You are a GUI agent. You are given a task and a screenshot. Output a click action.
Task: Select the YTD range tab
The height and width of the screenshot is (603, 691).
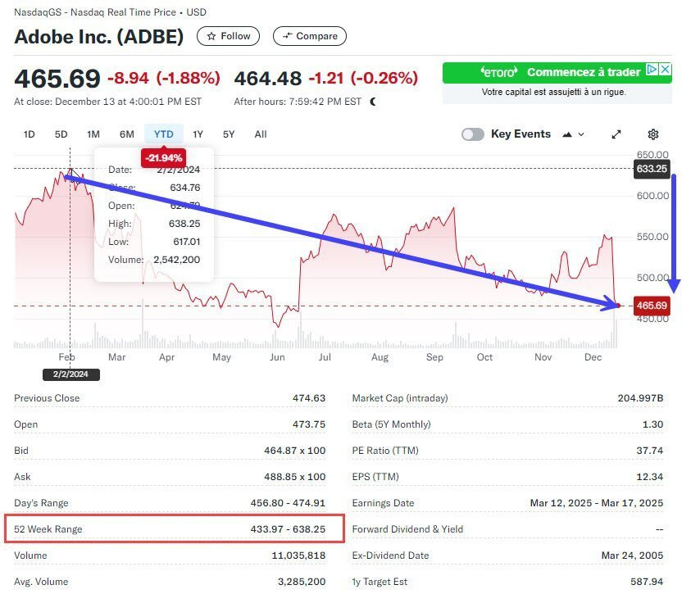click(163, 134)
